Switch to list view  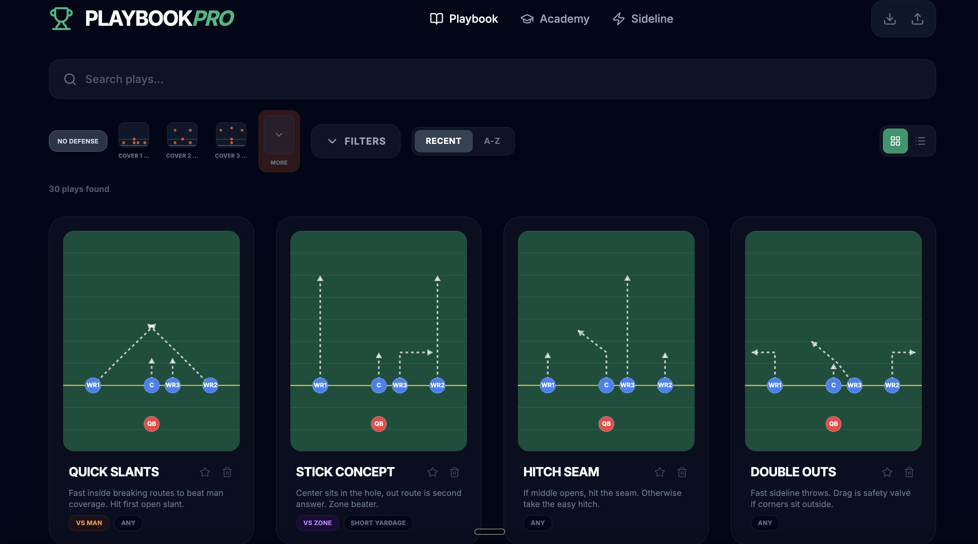tap(920, 141)
